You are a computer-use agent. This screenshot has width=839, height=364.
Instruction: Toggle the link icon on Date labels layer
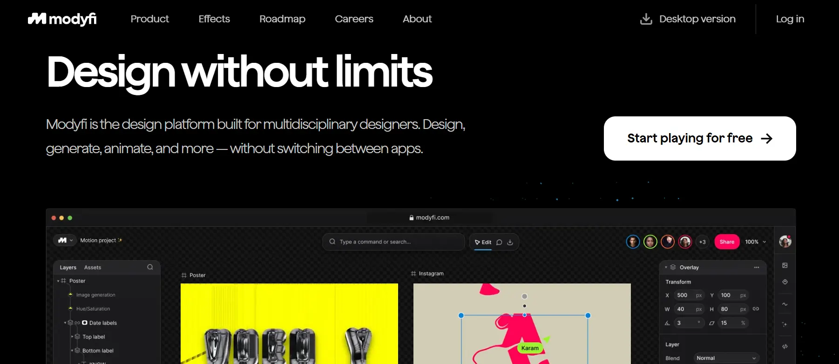click(x=77, y=323)
